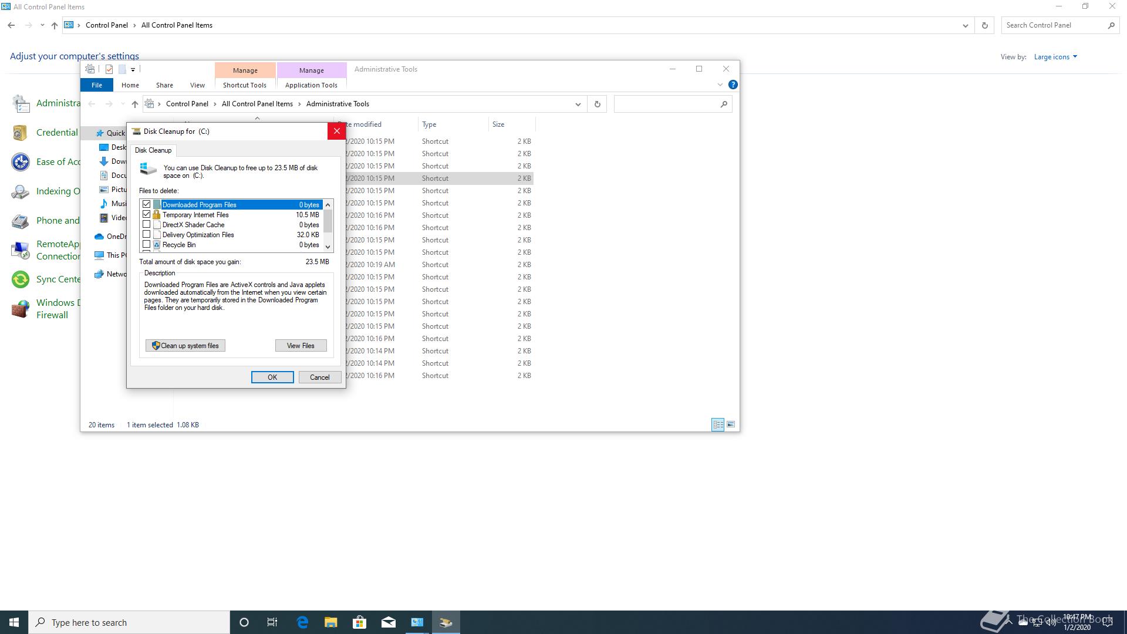Sort by the Type column header
Image resolution: width=1127 pixels, height=634 pixels.
pos(453,124)
